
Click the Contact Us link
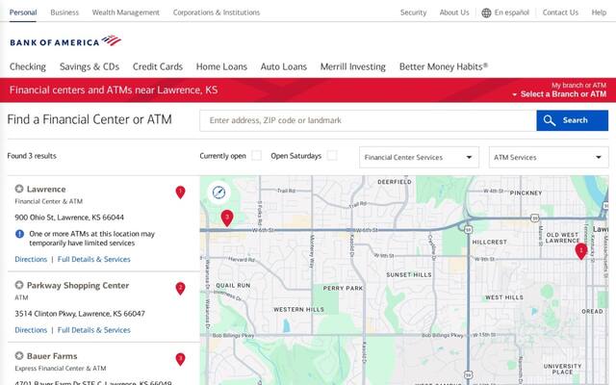560,13
